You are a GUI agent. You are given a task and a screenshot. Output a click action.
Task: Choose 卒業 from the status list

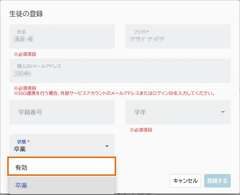click(x=62, y=186)
